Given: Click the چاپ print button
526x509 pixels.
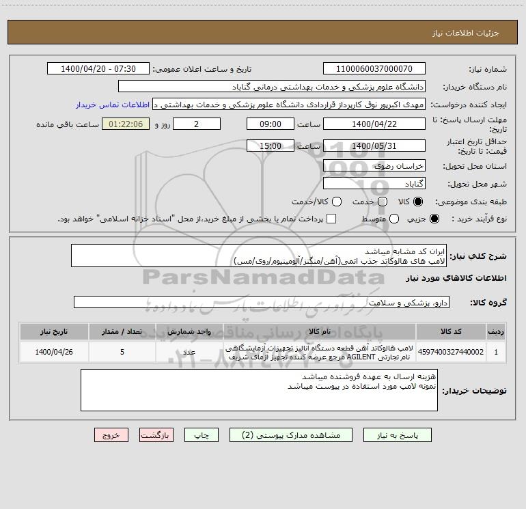Looking at the screenshot, I should pyautogui.click(x=202, y=435).
